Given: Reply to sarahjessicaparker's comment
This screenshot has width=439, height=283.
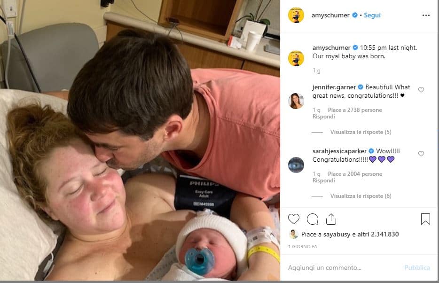Looking at the screenshot, I should click(323, 181).
